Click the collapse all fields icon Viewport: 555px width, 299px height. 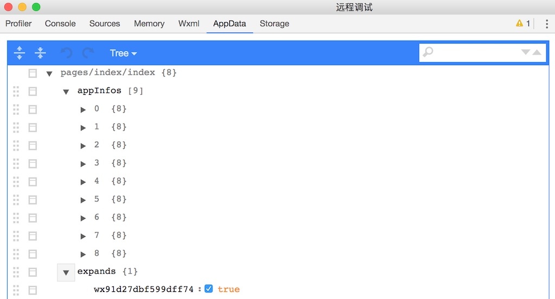pos(40,53)
